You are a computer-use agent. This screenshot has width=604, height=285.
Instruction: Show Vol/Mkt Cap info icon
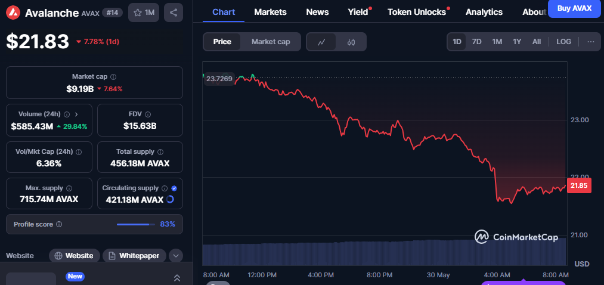[x=79, y=152]
